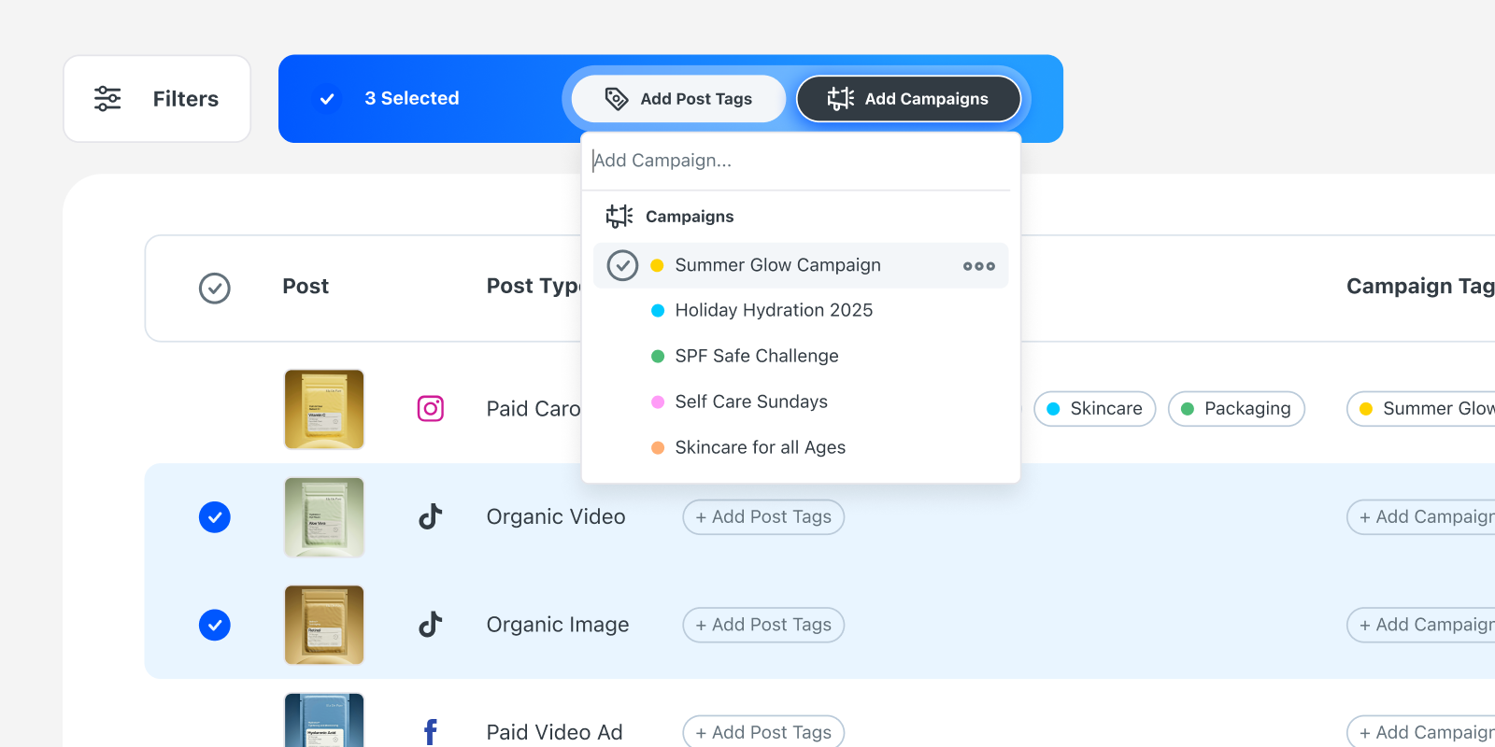Click the Filters sliders icon
The image size is (1495, 747).
(107, 99)
